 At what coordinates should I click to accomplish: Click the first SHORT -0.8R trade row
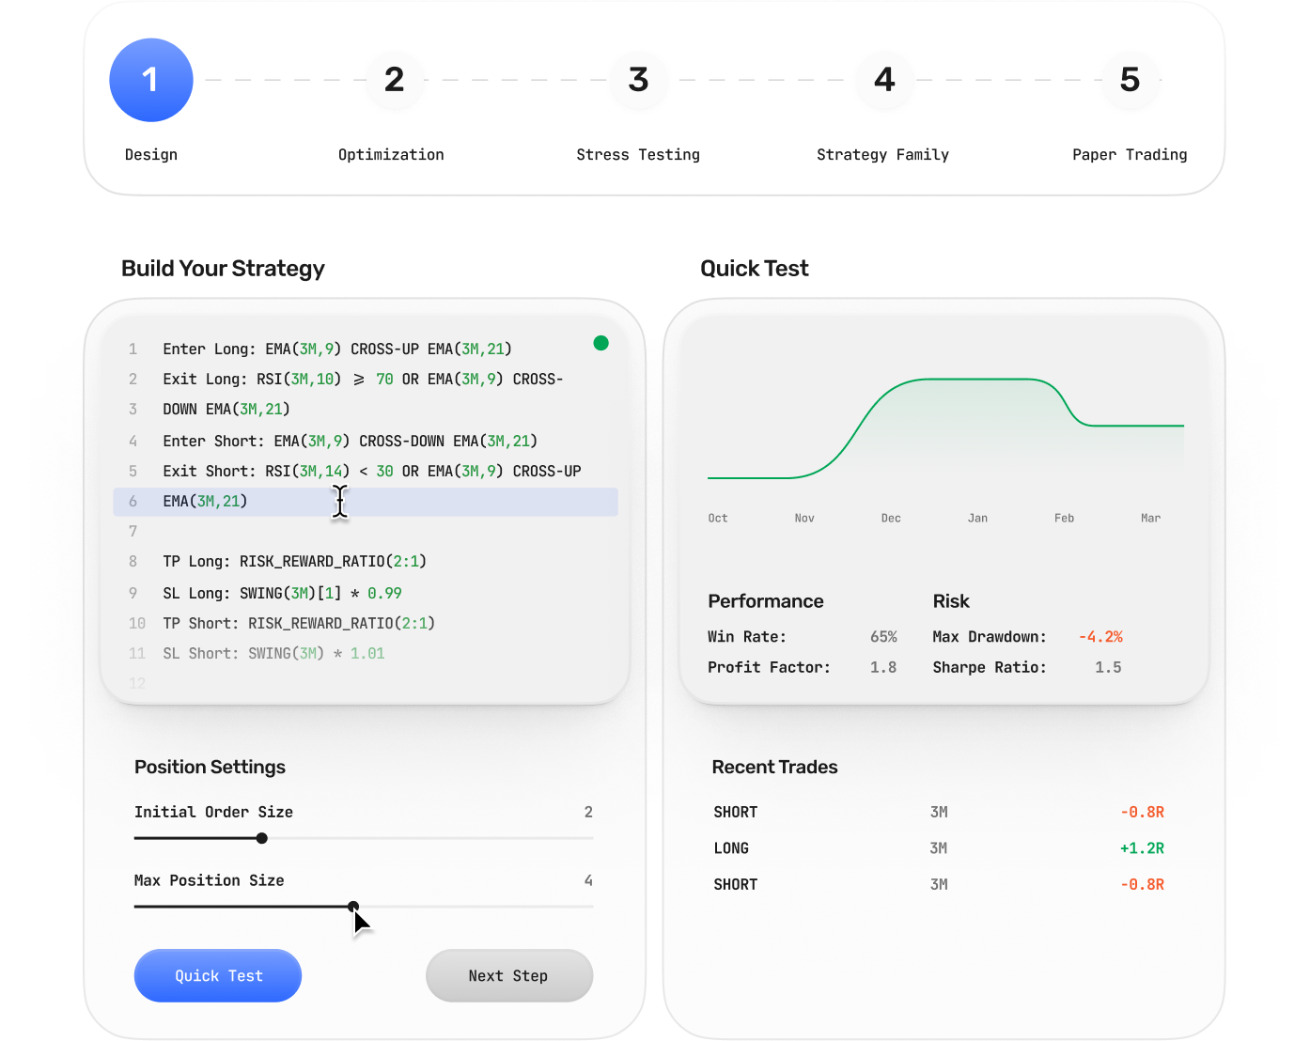pyautogui.click(x=938, y=813)
